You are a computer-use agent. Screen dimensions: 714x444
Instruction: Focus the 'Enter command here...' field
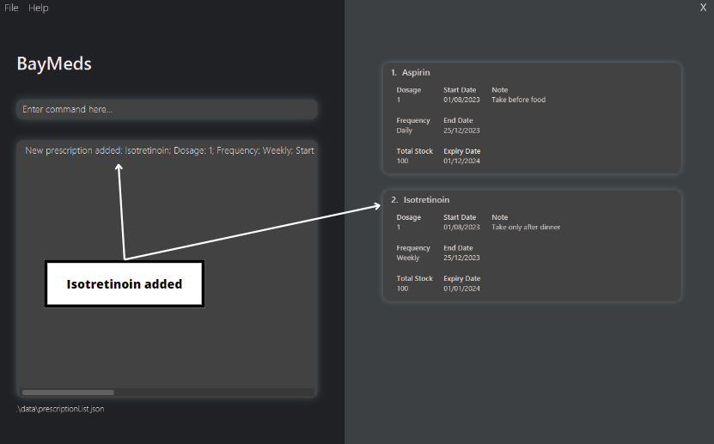[x=168, y=109]
